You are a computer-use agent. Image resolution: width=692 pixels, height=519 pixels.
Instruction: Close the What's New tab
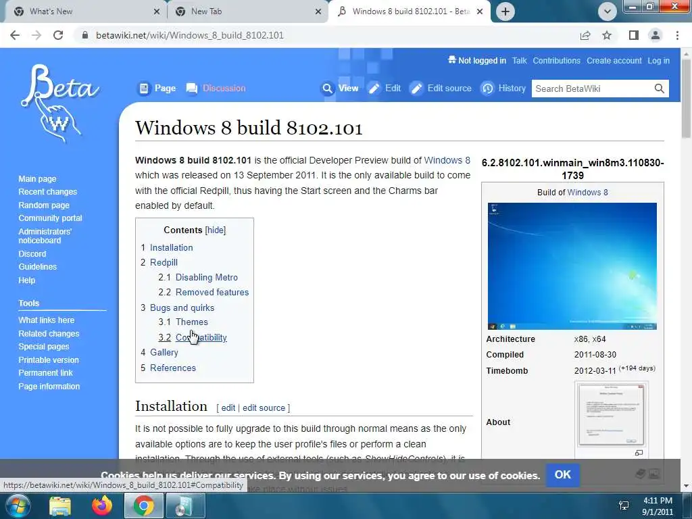[x=157, y=11]
